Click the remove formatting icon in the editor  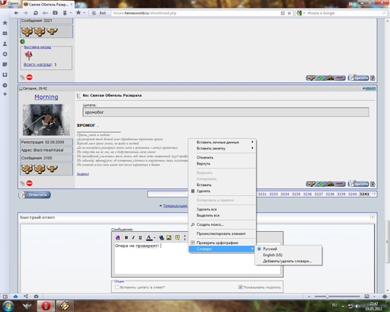(117, 237)
